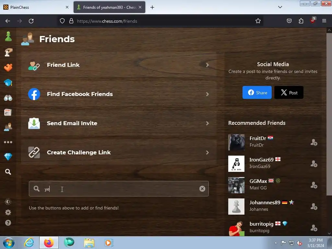Screen dimensions: 332x249
Task: Add Johannnes89 as a friend
Action: click(314, 207)
